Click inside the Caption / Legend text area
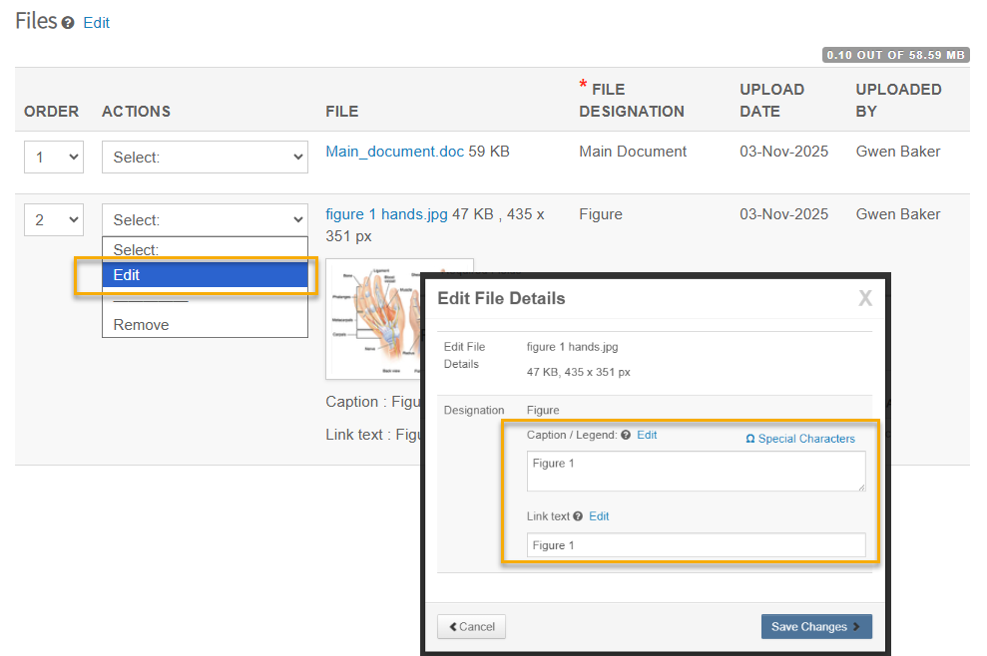987x656 pixels. point(697,472)
